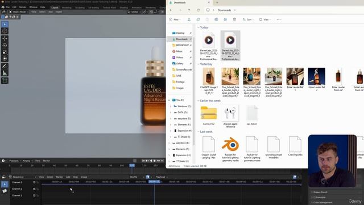Image resolution: width=364 pixels, height=205 pixels.
Task: Open the Shuffle overlap mode dropdown
Action: (x=136, y=177)
